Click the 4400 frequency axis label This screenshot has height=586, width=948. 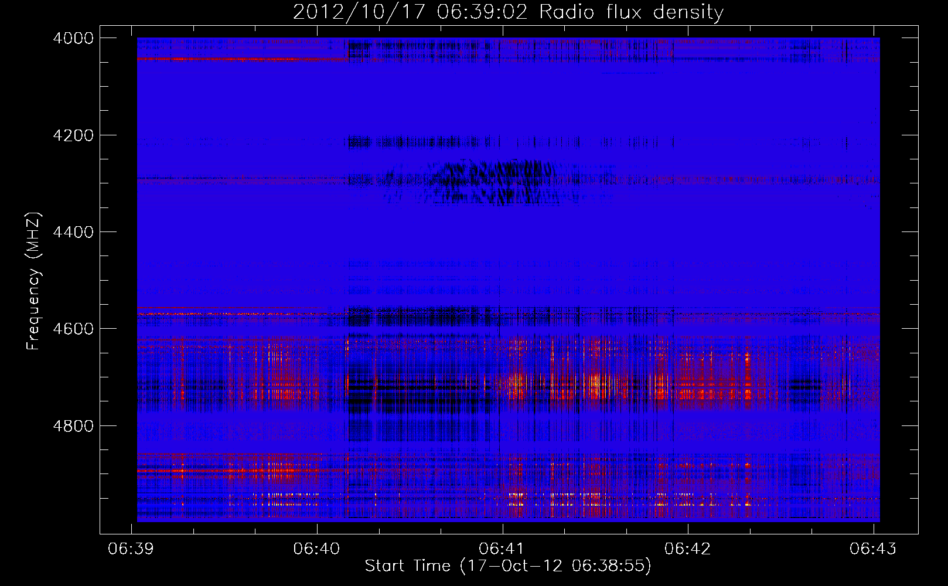pyautogui.click(x=73, y=232)
